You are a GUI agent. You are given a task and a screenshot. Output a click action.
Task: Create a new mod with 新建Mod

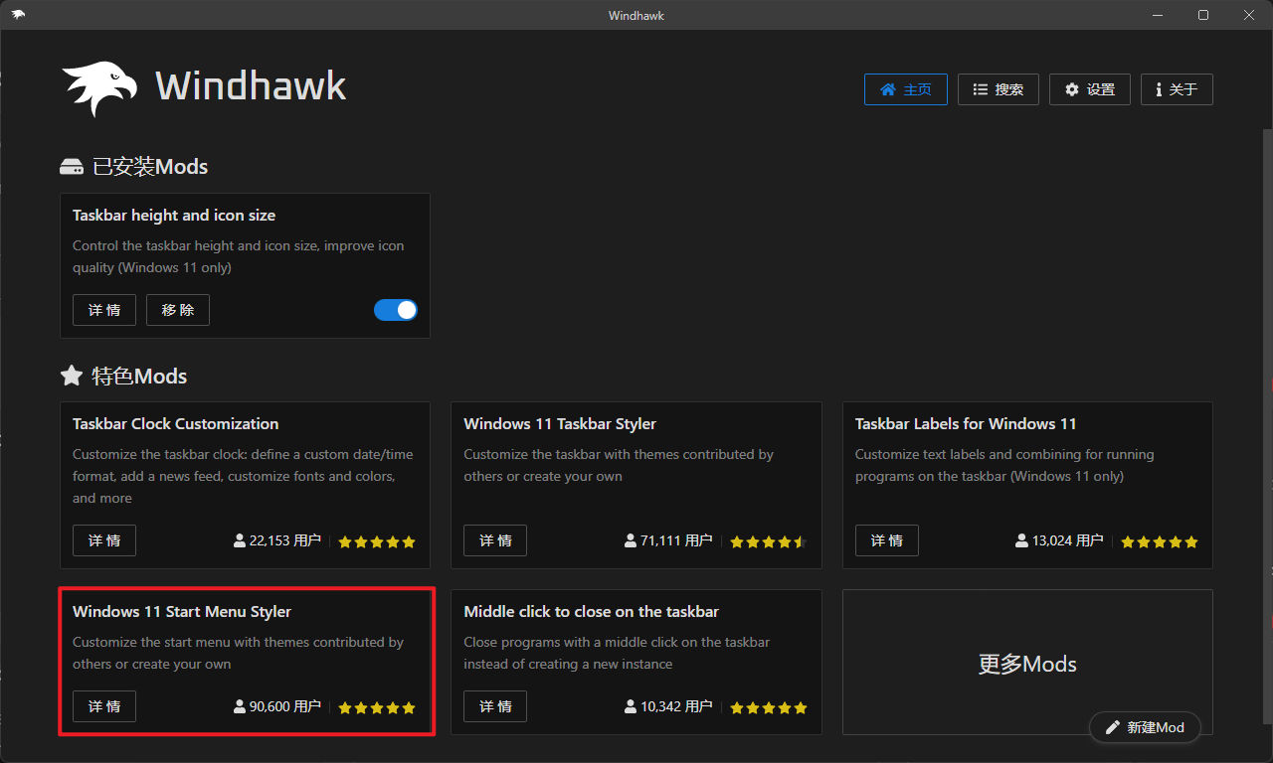(1145, 727)
